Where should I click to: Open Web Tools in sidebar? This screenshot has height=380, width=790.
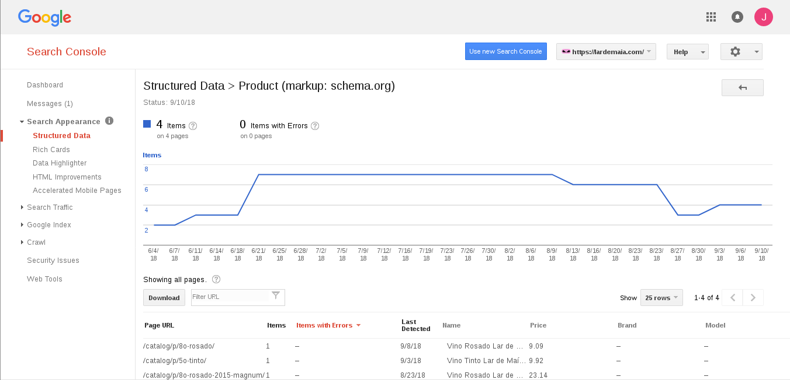point(44,279)
